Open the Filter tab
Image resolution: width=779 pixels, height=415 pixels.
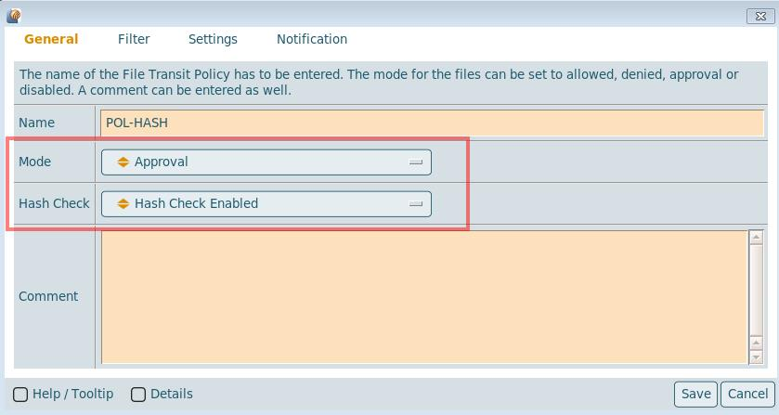click(x=134, y=39)
